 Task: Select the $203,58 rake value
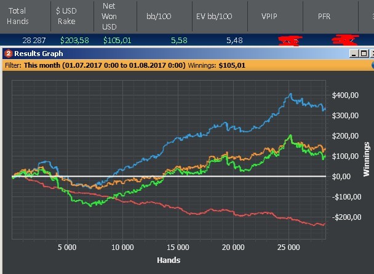[x=74, y=41]
